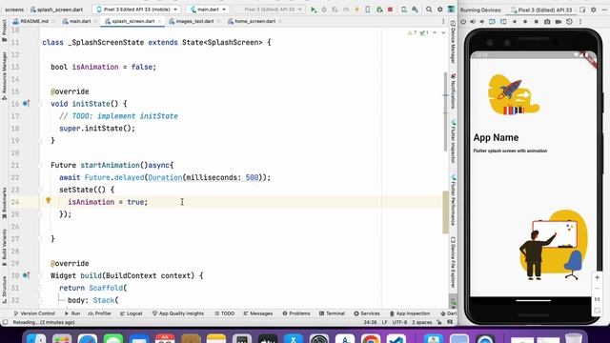
Task: Open App Quality Insights tool window
Action: coord(178,313)
